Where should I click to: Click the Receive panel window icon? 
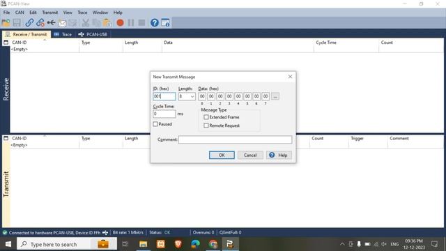[6, 43]
